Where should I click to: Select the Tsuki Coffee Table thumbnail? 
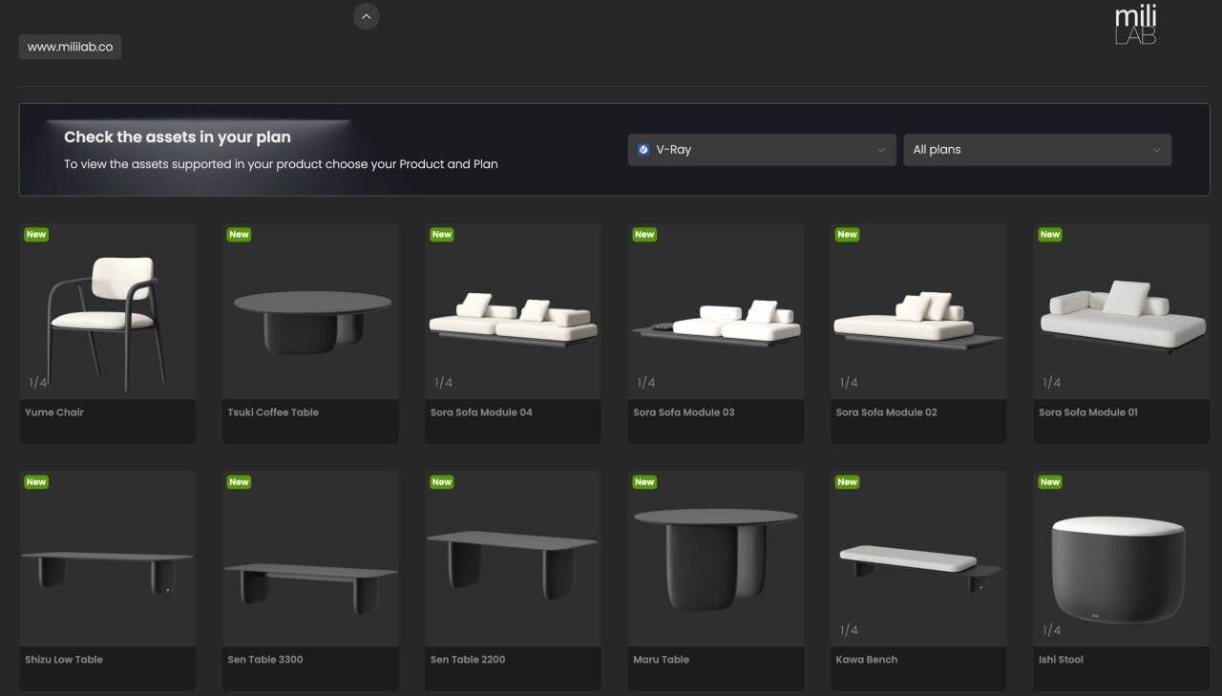pos(310,311)
